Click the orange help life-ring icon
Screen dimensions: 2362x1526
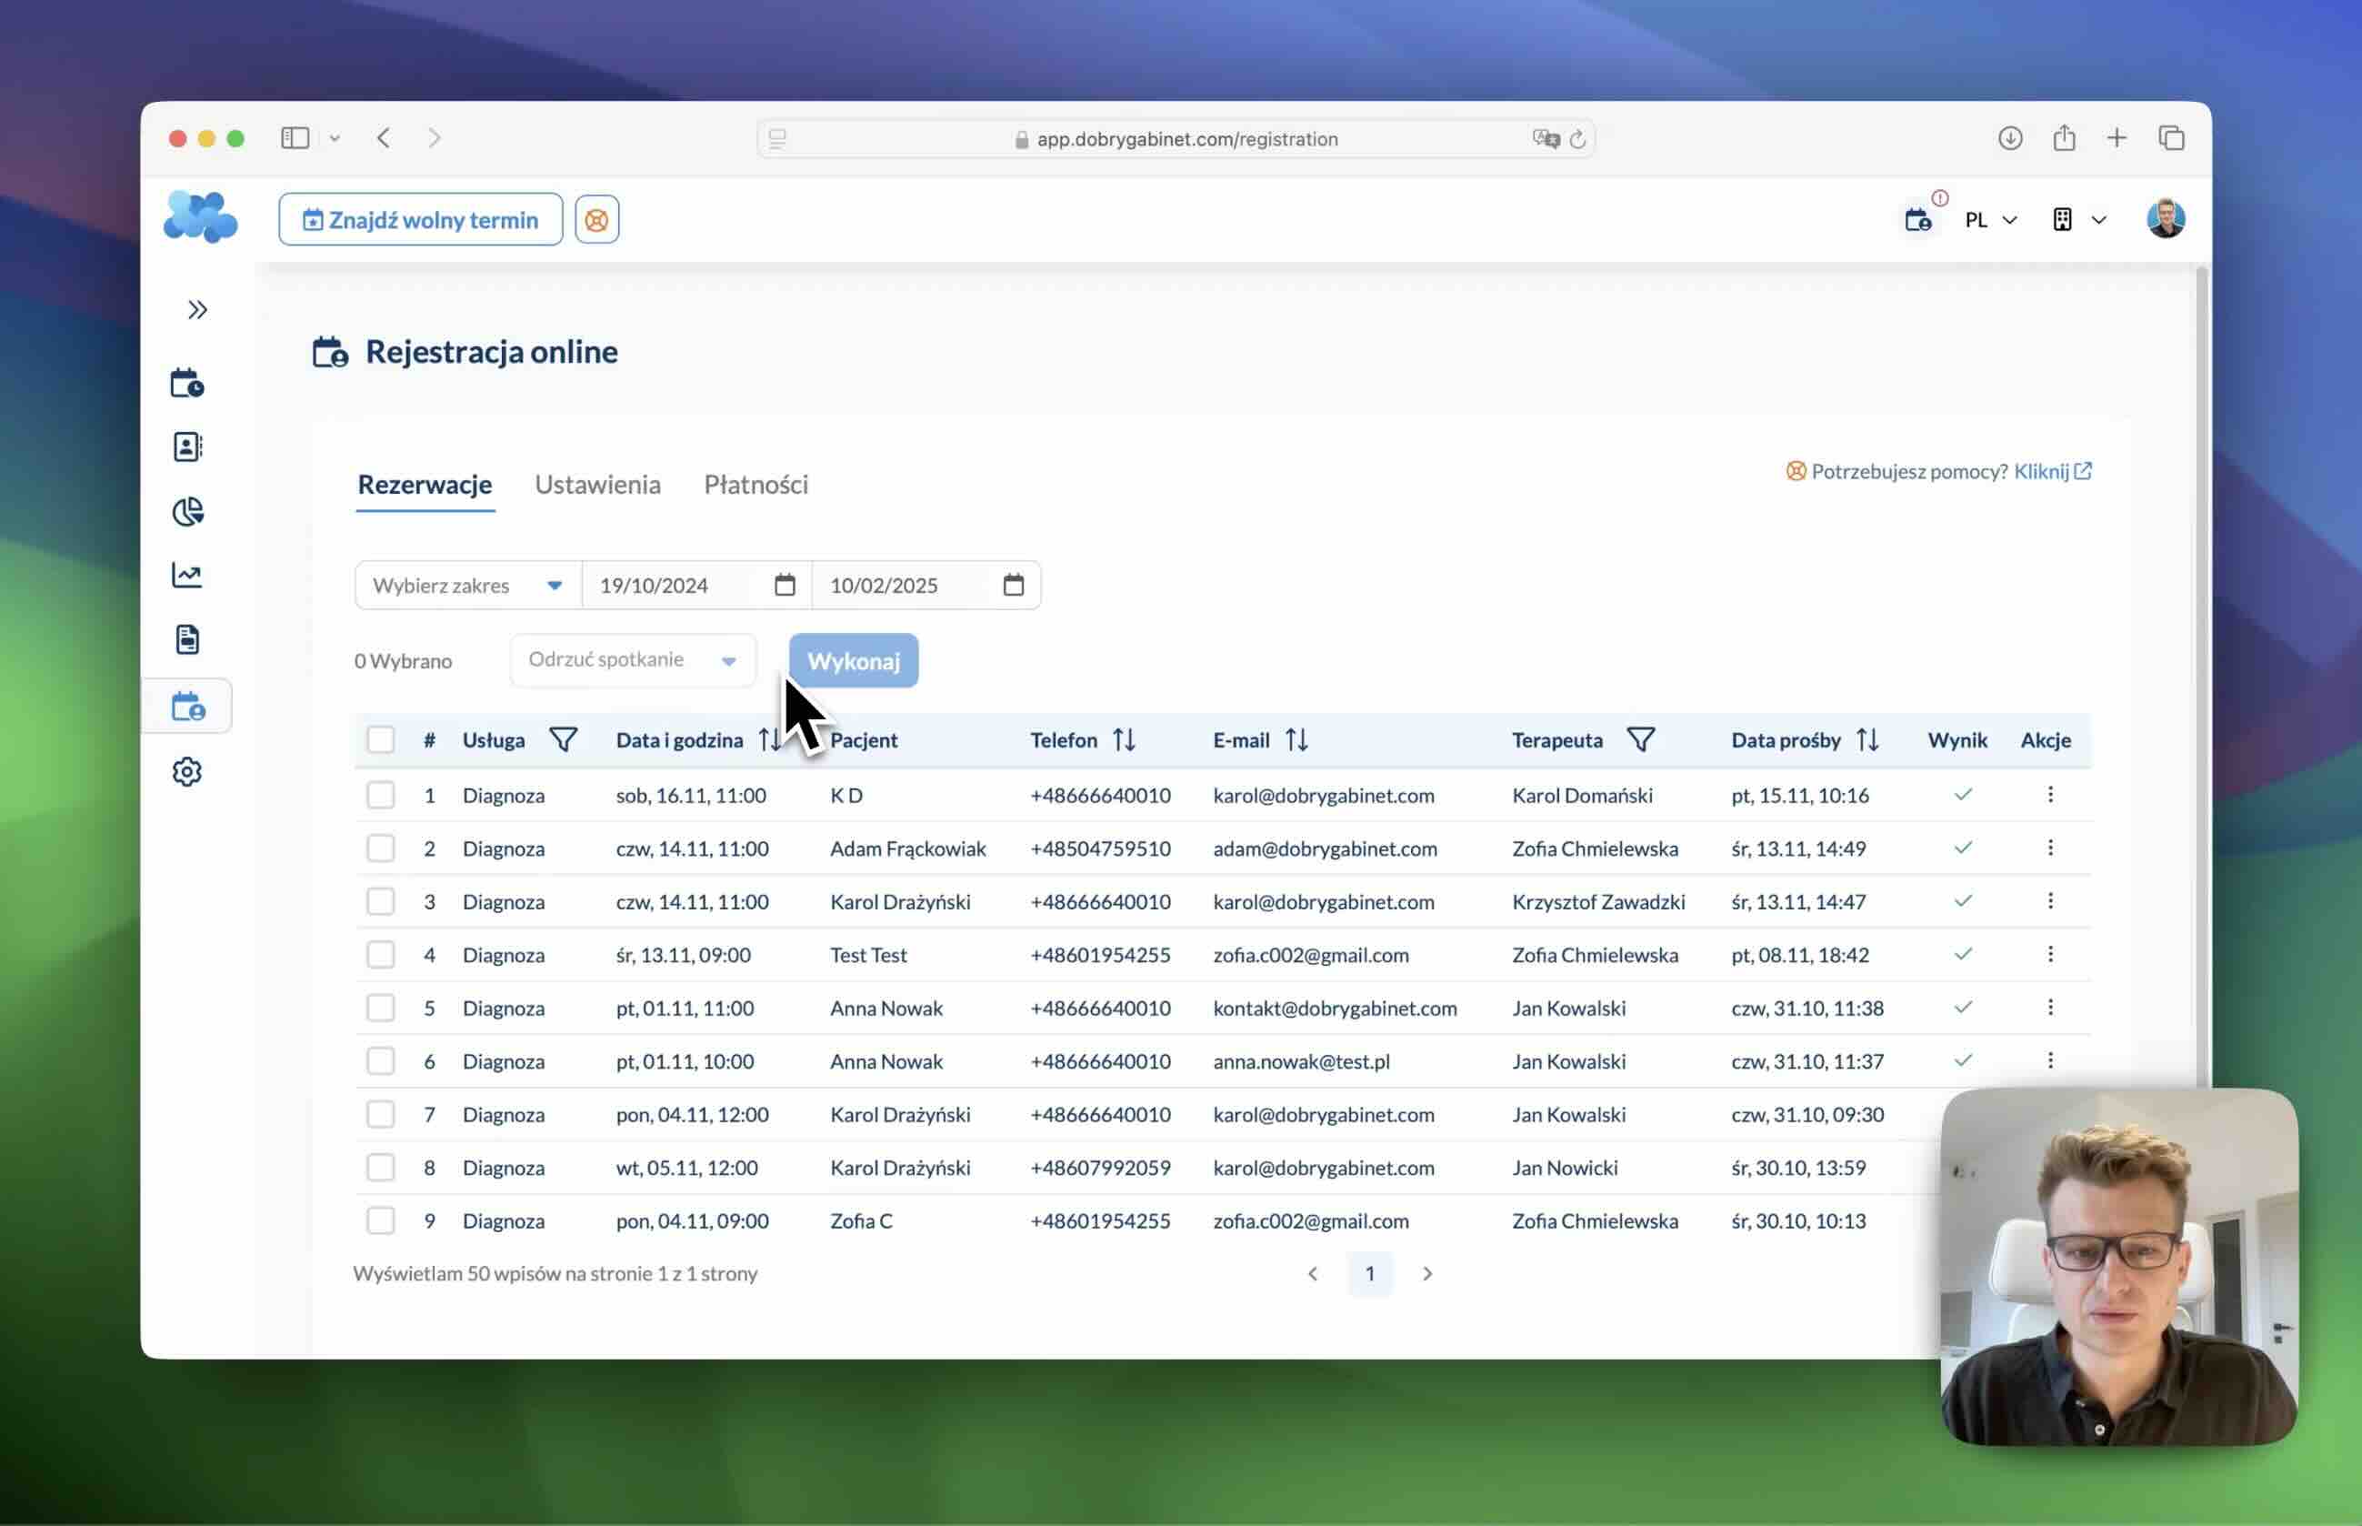click(x=596, y=219)
